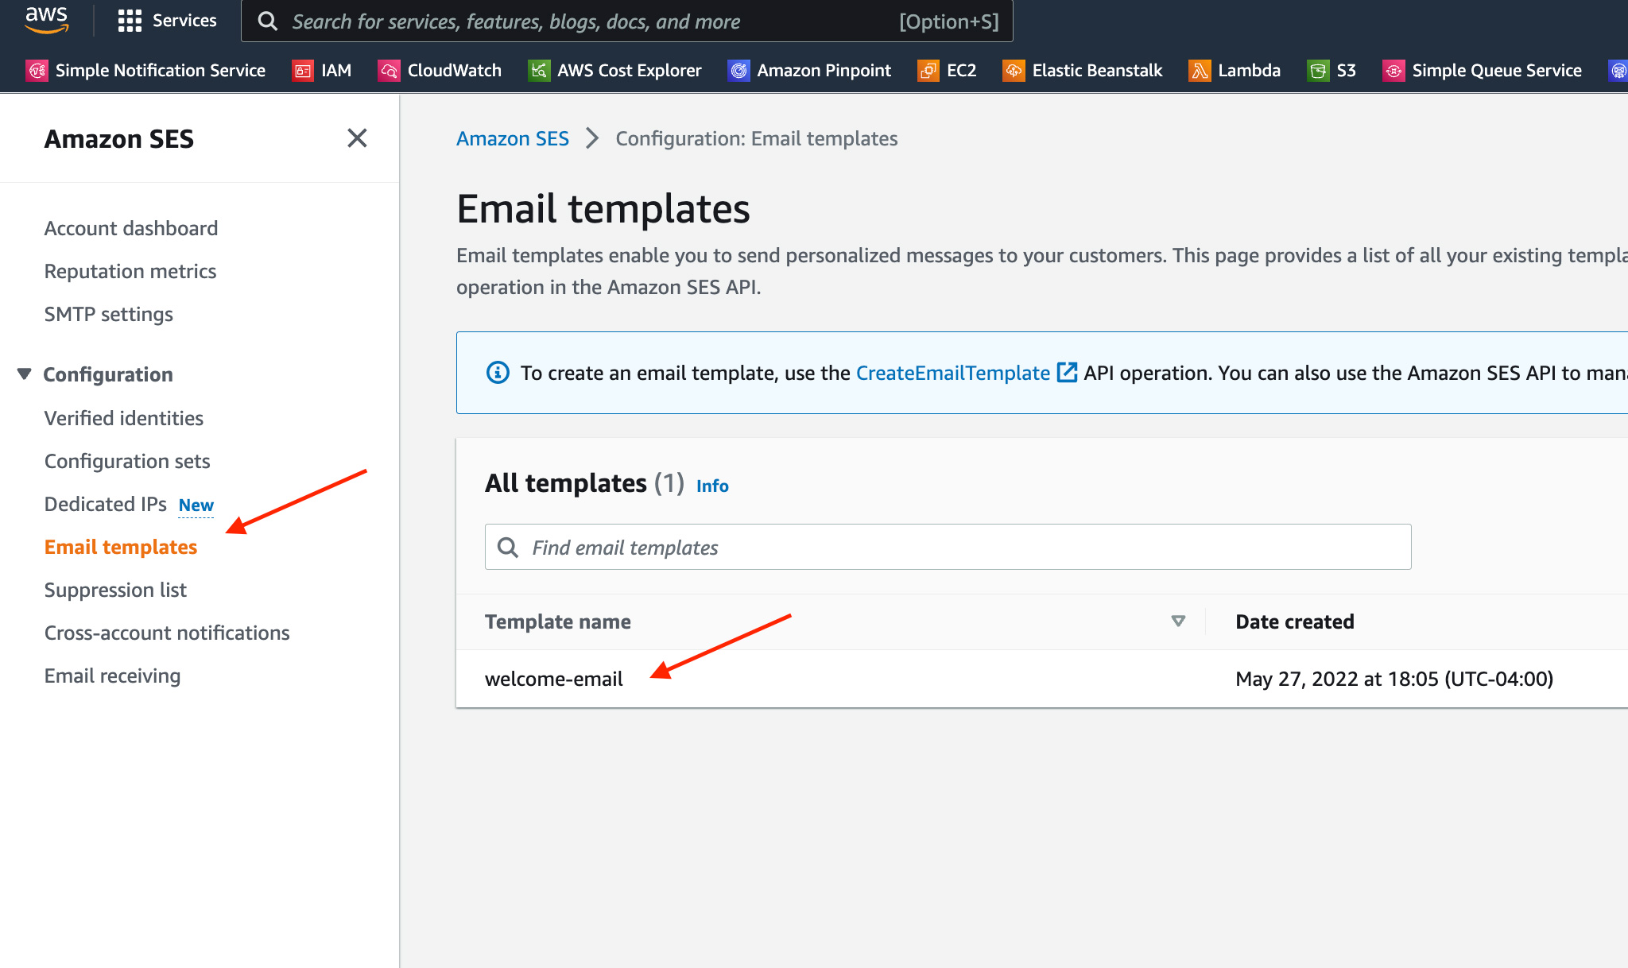Click the Amazon SES breadcrumb link

point(513,138)
